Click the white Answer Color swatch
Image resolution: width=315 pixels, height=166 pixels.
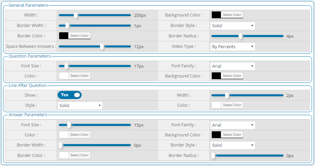64,135
